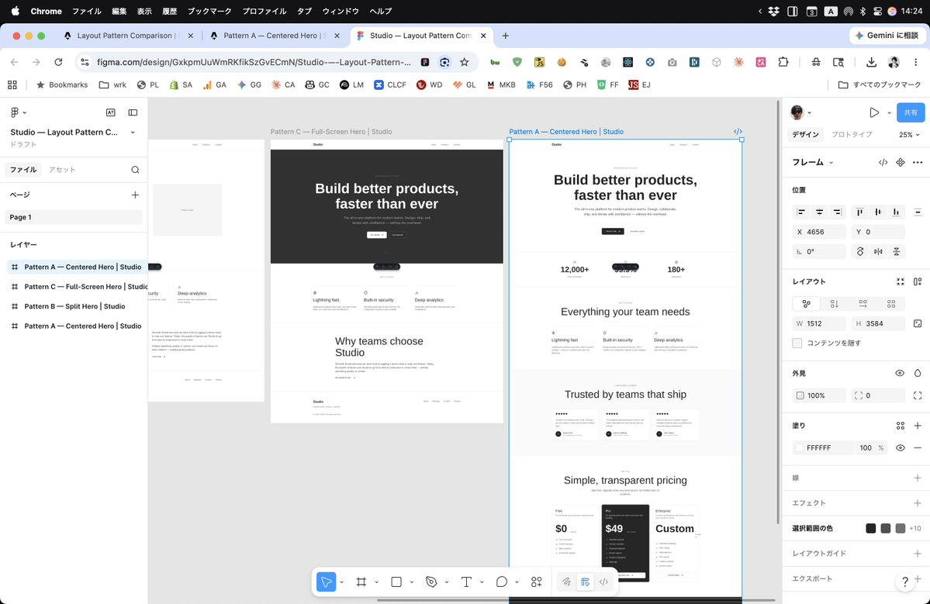The width and height of the screenshot is (930, 604).
Task: Switch to Dev Mode in bottom toolbar
Action: tap(603, 582)
